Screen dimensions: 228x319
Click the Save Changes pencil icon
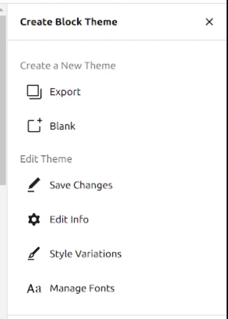coord(34,185)
